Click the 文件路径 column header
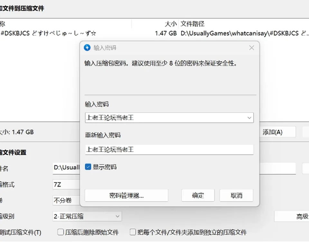The height and width of the screenshot is (242, 309). click(192, 24)
